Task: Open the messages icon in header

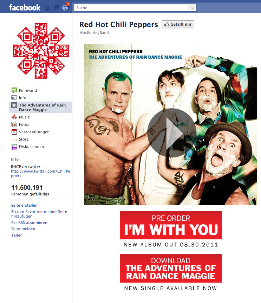Action: (56, 8)
